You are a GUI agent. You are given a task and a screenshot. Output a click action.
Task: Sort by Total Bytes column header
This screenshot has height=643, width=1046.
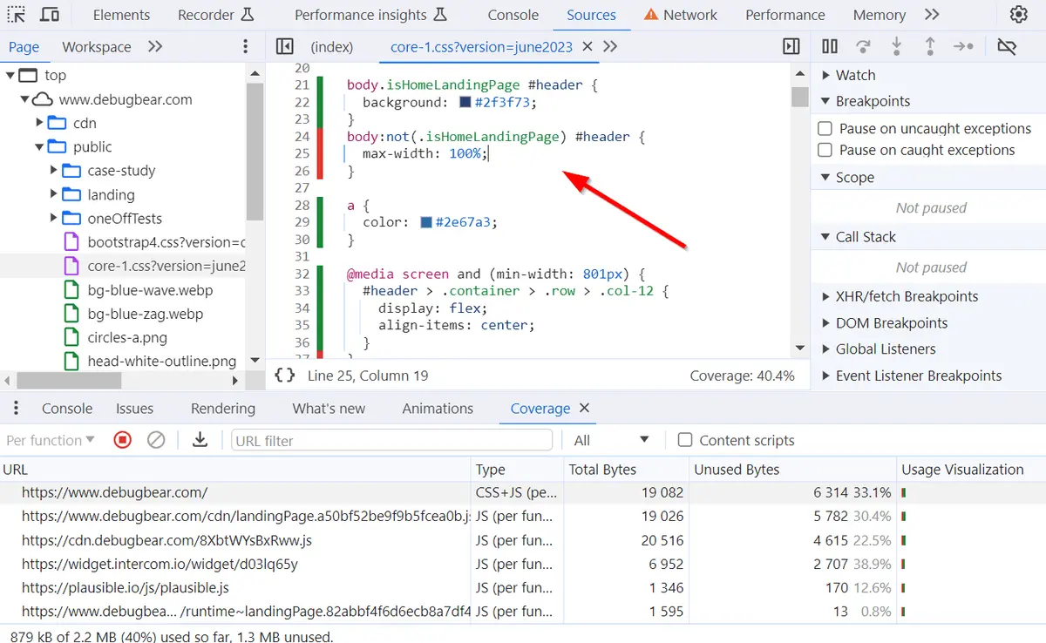pyautogui.click(x=626, y=470)
